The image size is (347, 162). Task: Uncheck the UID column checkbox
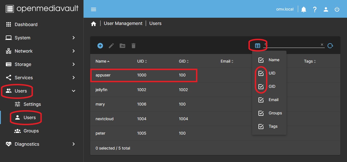click(x=261, y=73)
